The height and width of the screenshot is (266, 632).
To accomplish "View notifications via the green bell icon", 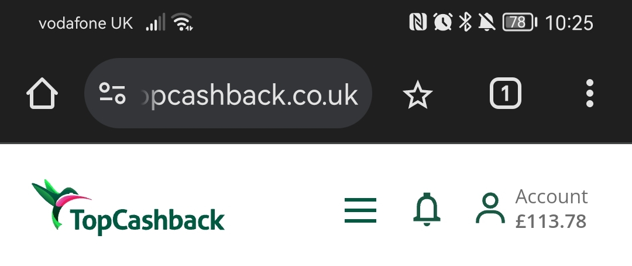I will click(x=427, y=210).
